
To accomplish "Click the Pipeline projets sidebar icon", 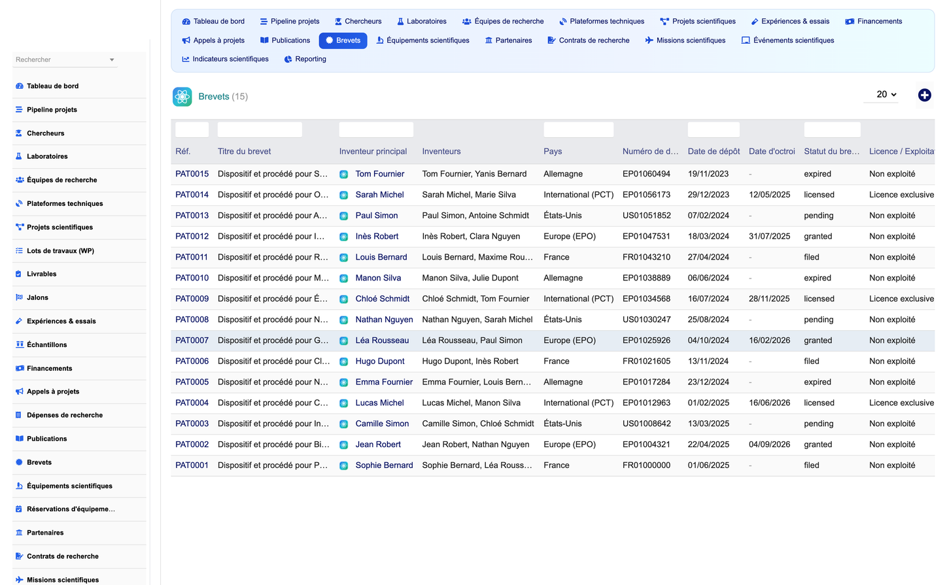I will click(x=20, y=109).
